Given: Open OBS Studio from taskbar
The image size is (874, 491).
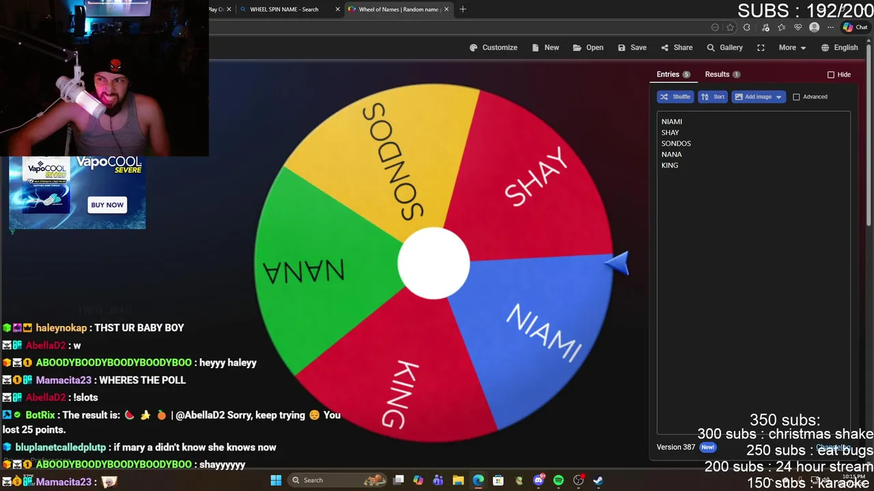Looking at the screenshot, I should 579,480.
